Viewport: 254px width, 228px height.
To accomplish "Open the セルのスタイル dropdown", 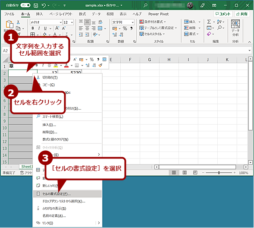I will click(x=152, y=34).
